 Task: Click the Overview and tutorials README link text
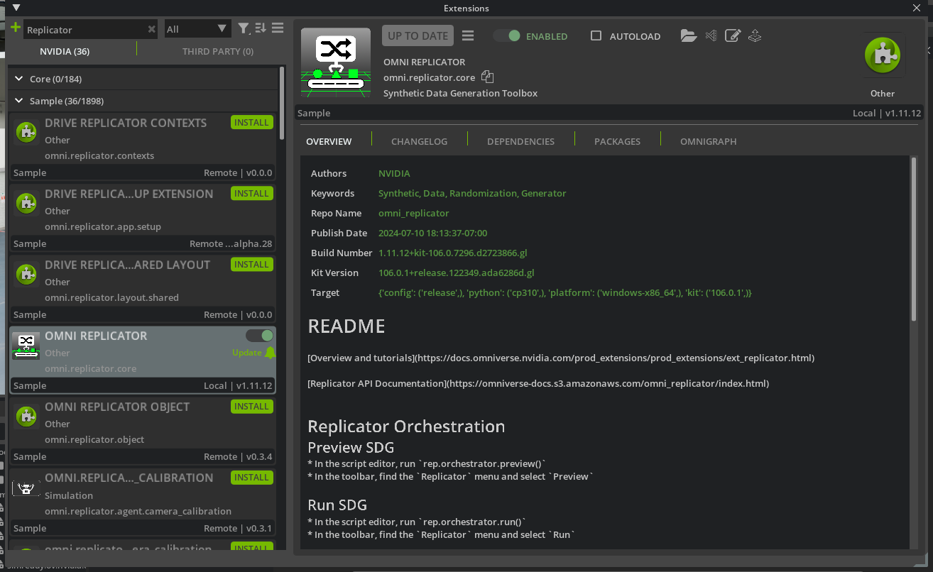click(x=561, y=358)
